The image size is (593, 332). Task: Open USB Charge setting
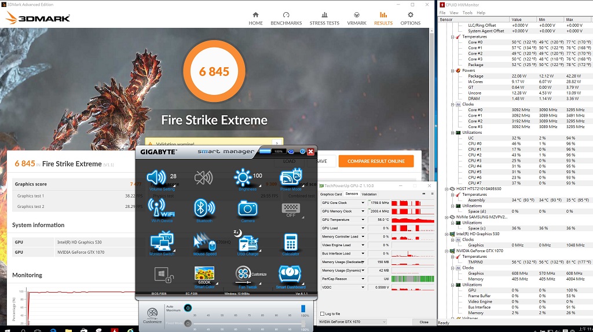tap(248, 242)
